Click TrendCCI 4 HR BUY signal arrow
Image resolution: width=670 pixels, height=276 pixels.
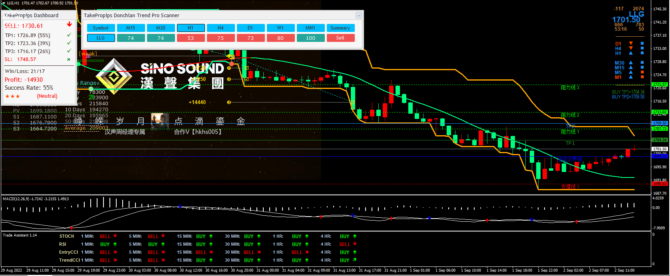click(x=355, y=260)
